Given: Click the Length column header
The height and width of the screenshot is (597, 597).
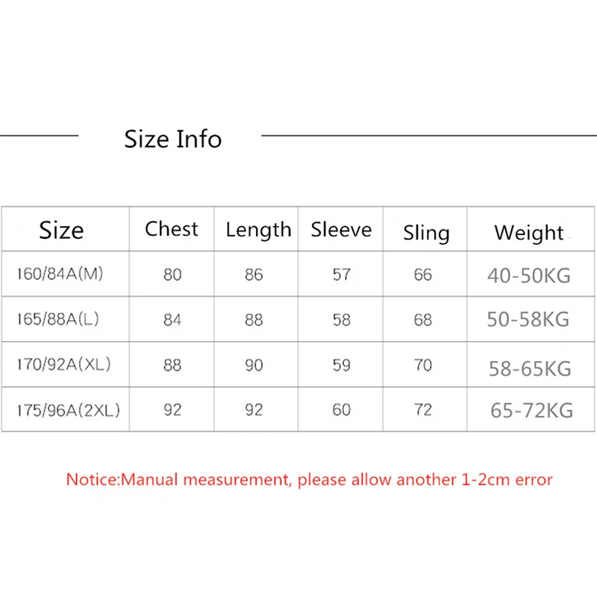Looking at the screenshot, I should pos(258,230).
